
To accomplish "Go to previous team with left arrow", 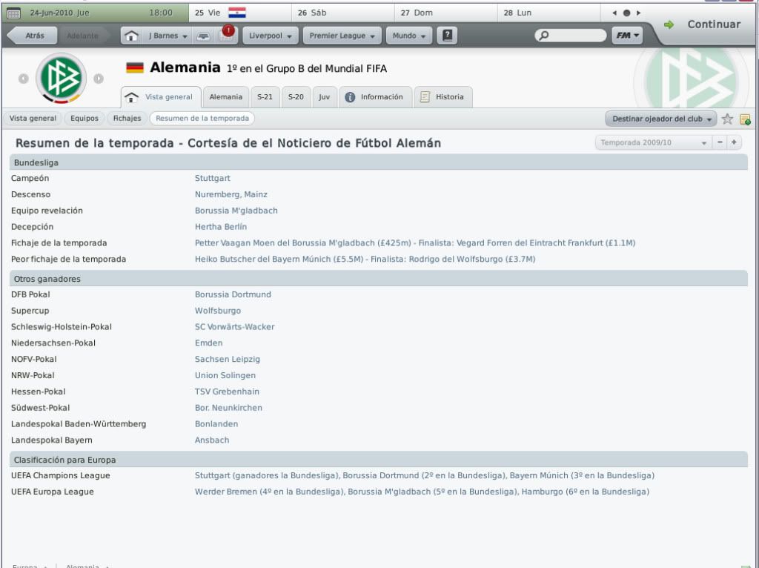I will tap(23, 79).
